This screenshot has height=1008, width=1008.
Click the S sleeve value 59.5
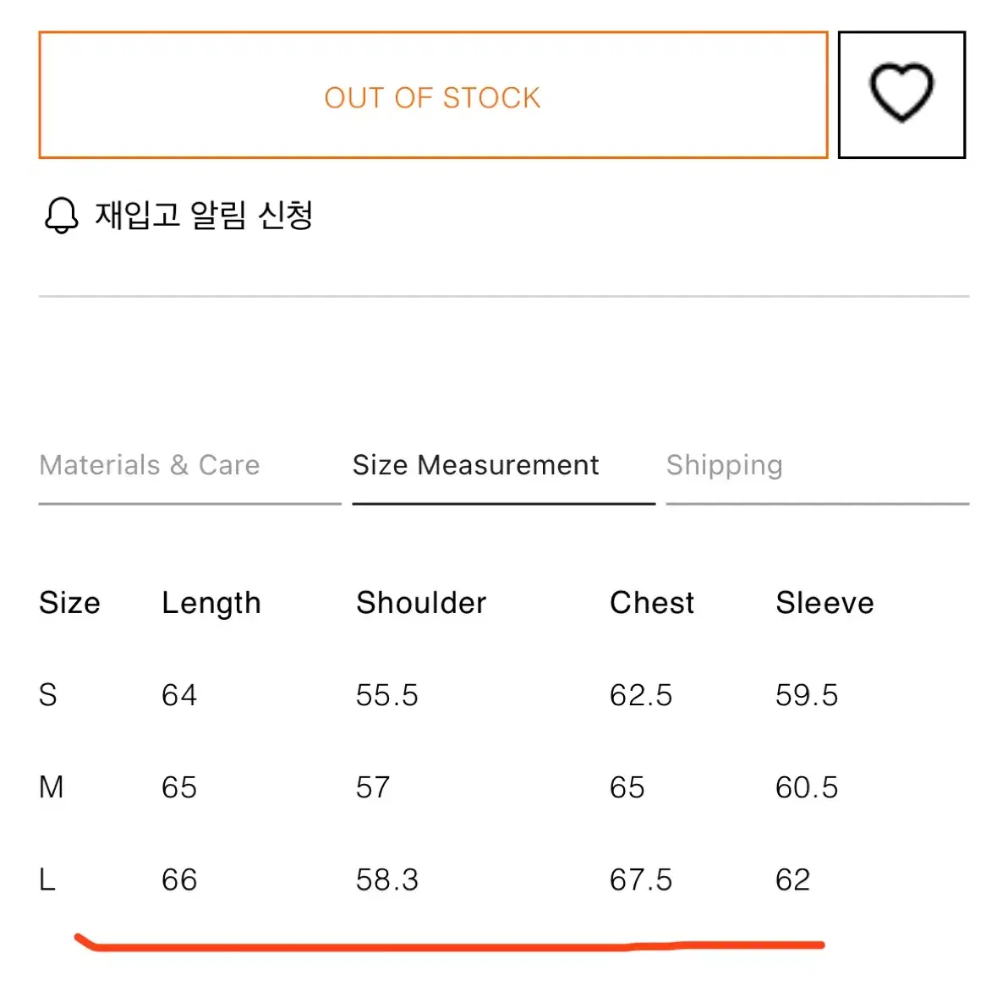coord(807,695)
